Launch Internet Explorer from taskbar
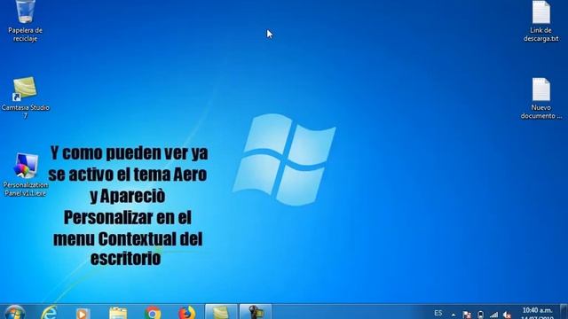 [49, 313]
